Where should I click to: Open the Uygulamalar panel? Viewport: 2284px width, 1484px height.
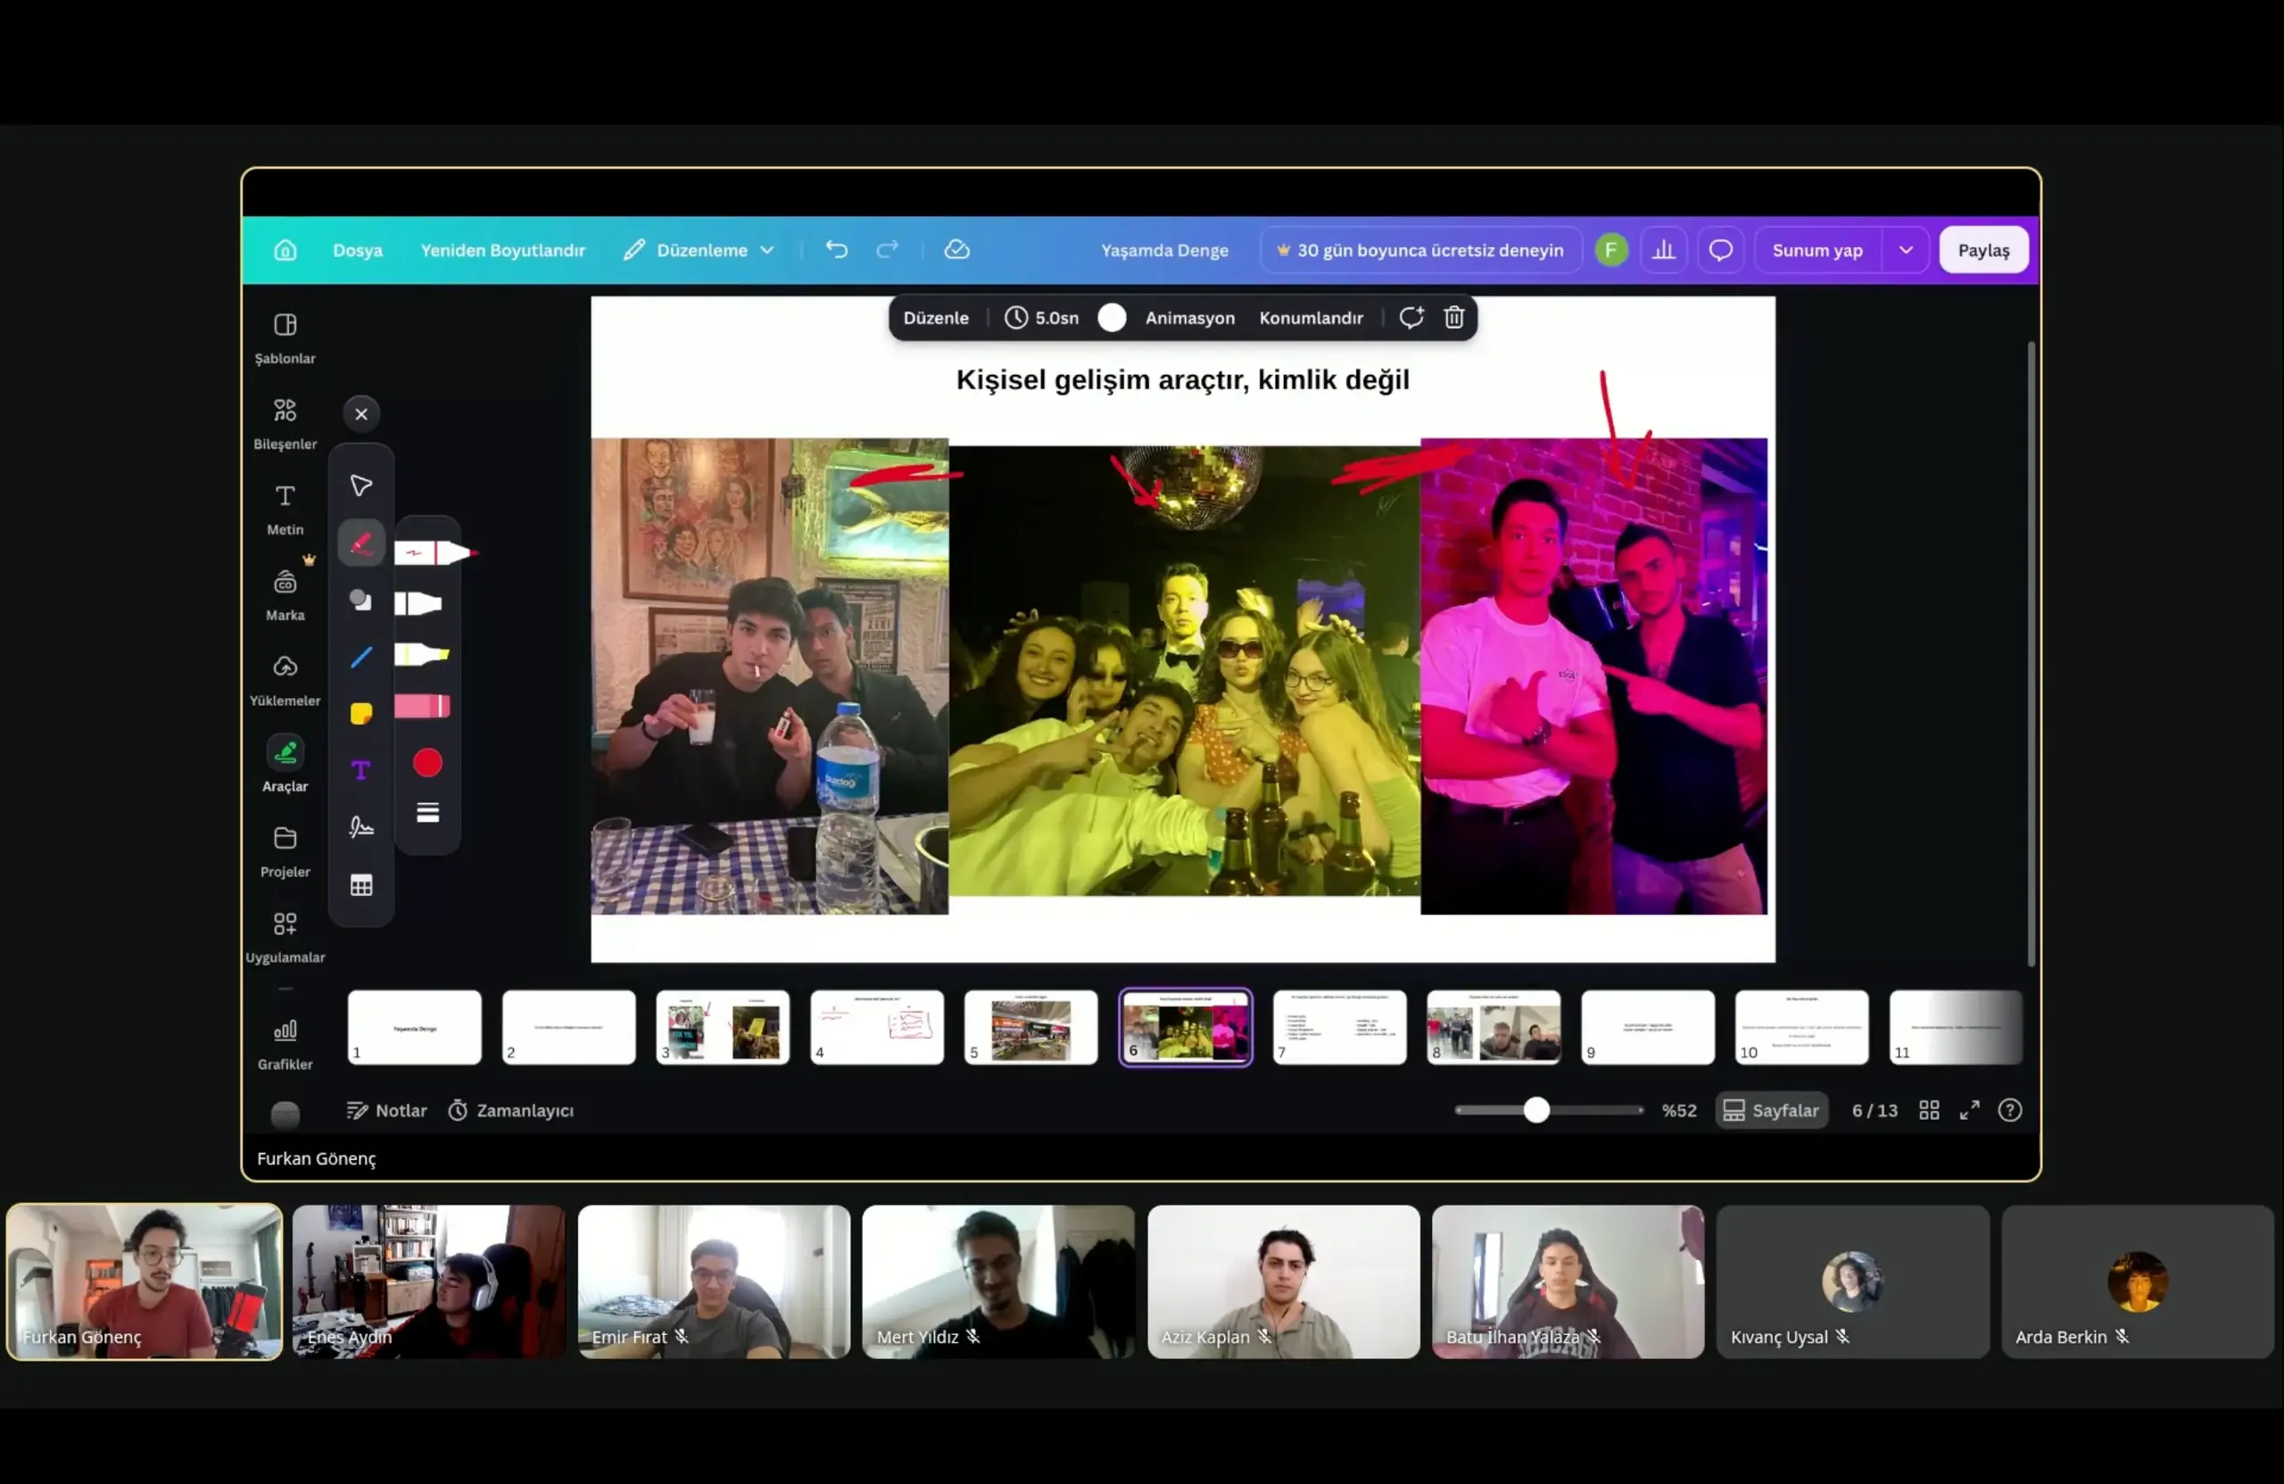[x=285, y=938]
